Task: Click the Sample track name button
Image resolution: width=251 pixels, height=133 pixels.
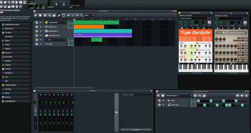Action: click(x=55, y=27)
